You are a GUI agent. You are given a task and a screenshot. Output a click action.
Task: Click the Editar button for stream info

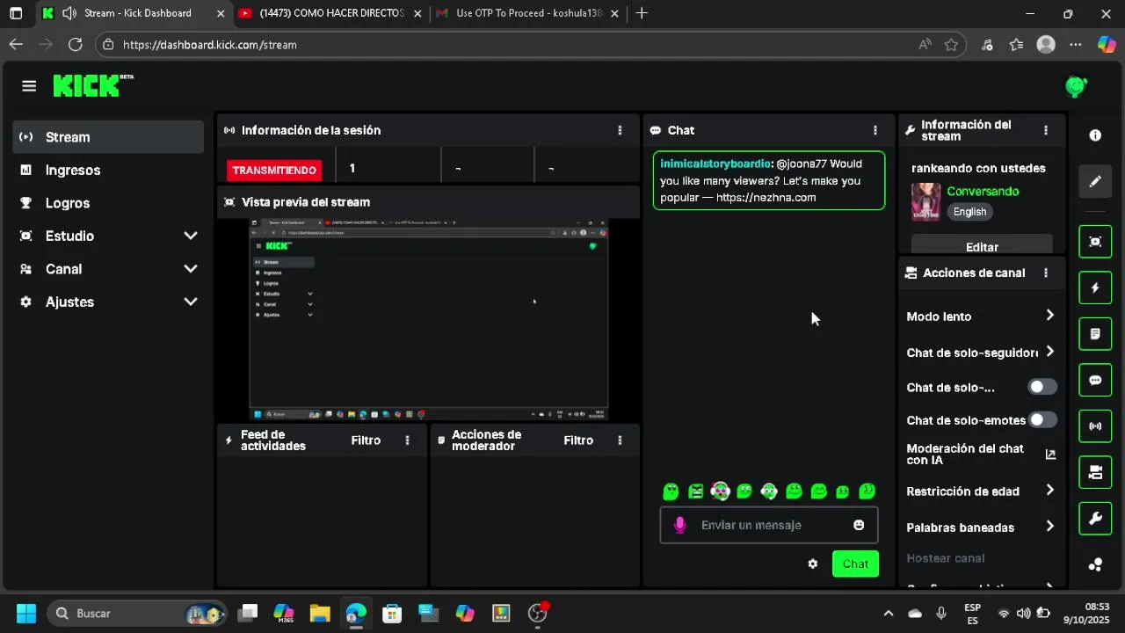coord(982,246)
